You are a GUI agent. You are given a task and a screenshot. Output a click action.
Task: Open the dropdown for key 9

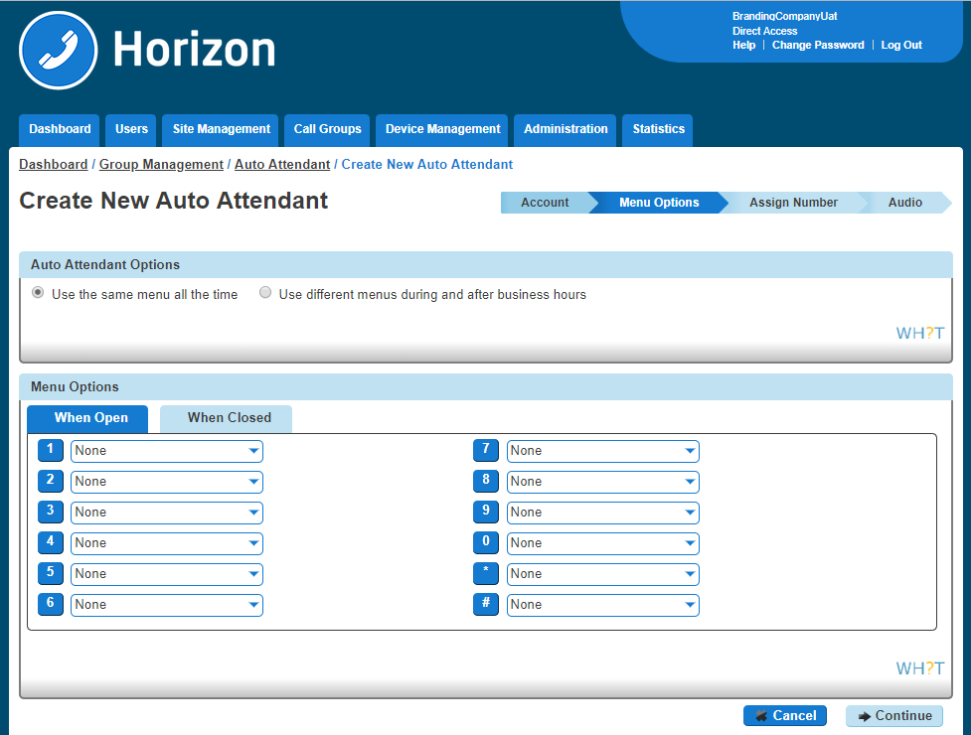coord(602,513)
